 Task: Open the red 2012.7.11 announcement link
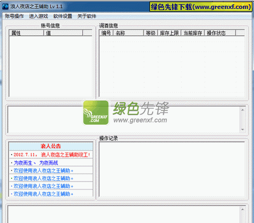click(x=52, y=155)
